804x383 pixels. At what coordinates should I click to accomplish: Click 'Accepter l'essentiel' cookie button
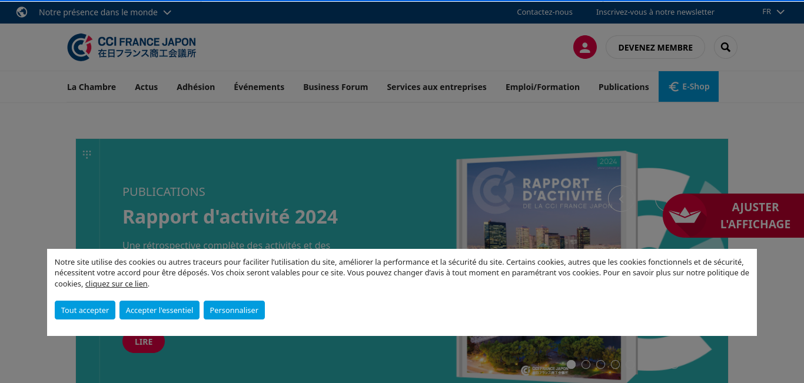pos(160,310)
